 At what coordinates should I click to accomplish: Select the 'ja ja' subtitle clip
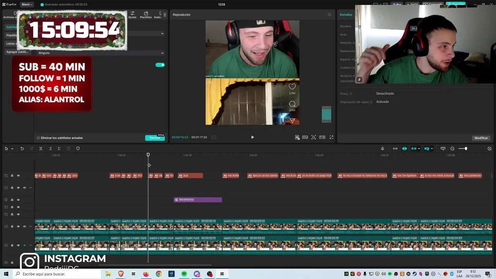tap(190, 176)
